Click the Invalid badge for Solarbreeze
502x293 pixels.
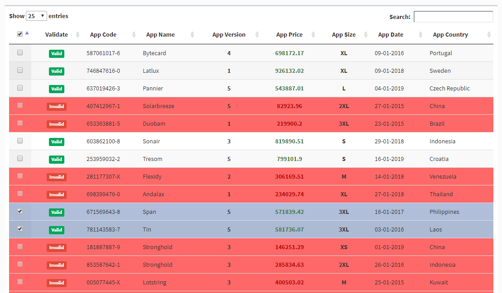click(56, 106)
